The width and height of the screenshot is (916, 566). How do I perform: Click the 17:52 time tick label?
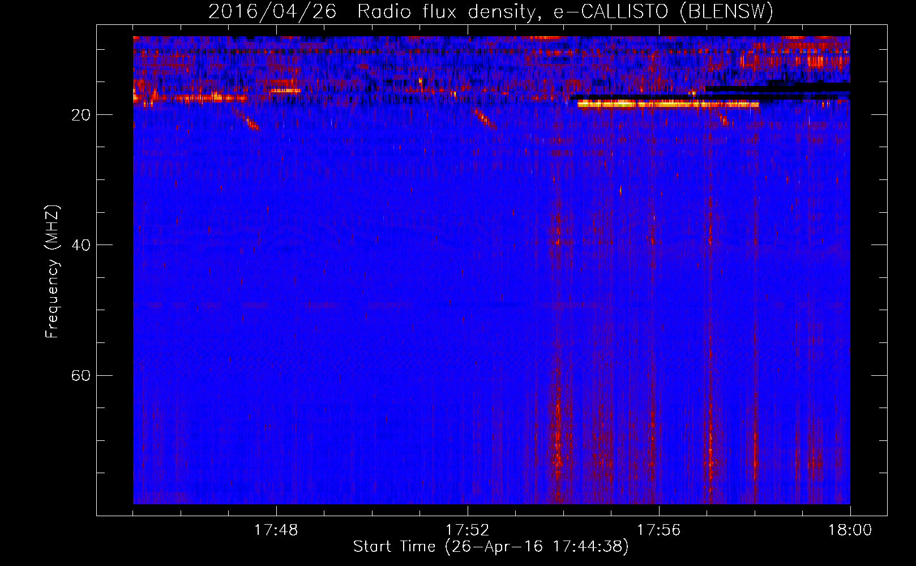pyautogui.click(x=467, y=530)
